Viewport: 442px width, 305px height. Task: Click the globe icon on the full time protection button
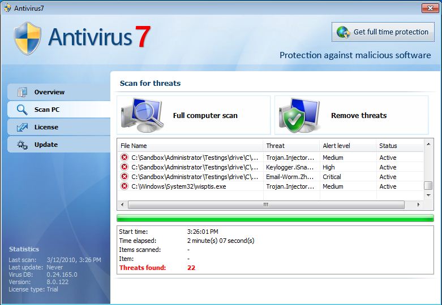point(343,32)
